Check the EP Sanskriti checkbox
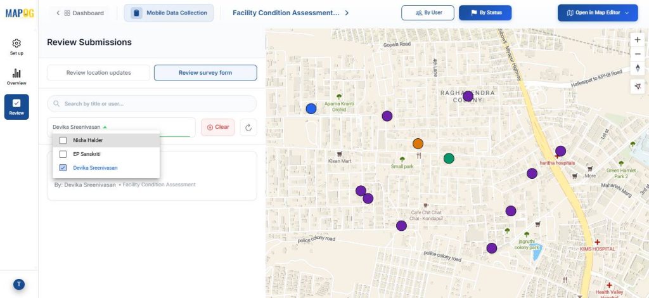 click(63, 154)
